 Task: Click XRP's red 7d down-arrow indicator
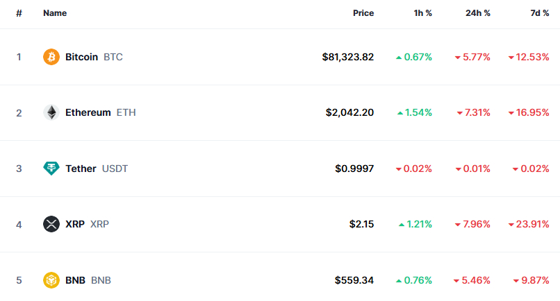(511, 225)
